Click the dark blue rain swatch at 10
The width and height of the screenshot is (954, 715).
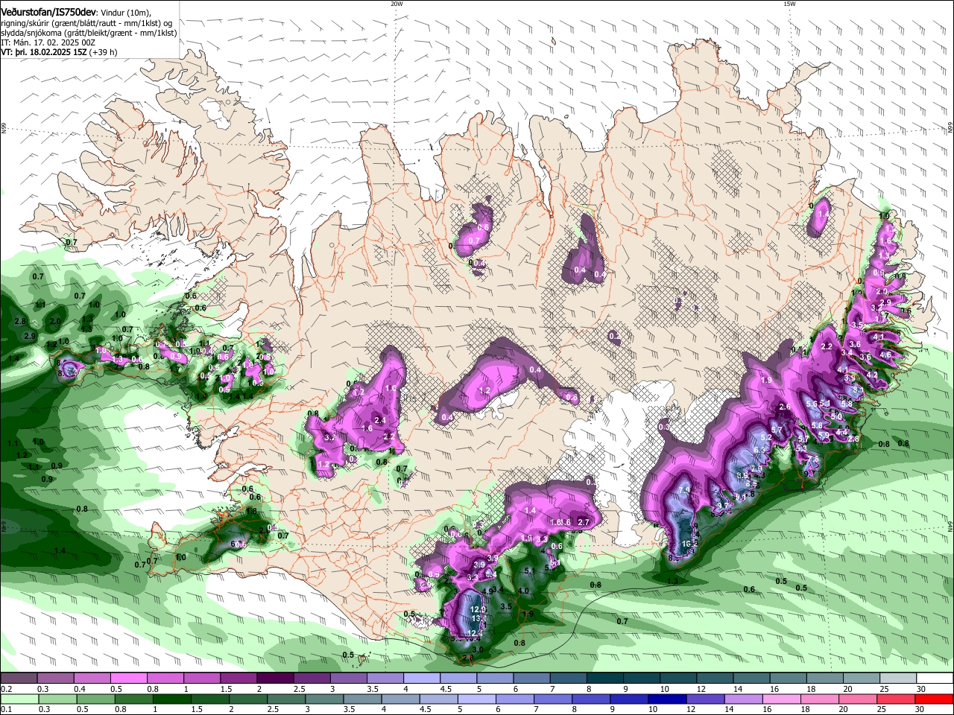click(666, 699)
